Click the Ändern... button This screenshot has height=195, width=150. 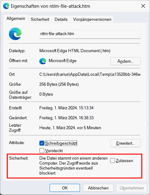(126, 61)
